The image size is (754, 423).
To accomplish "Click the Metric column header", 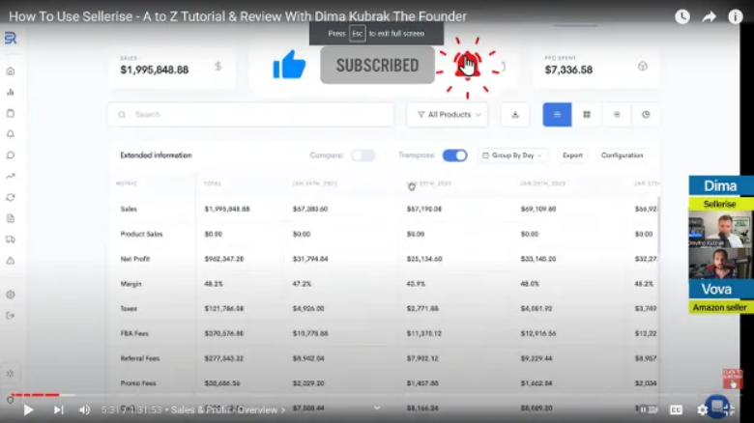I will 127,183.
